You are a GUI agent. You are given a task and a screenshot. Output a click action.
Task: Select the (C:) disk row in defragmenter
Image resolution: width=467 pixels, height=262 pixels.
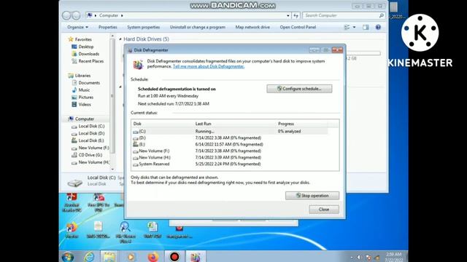tap(230, 131)
